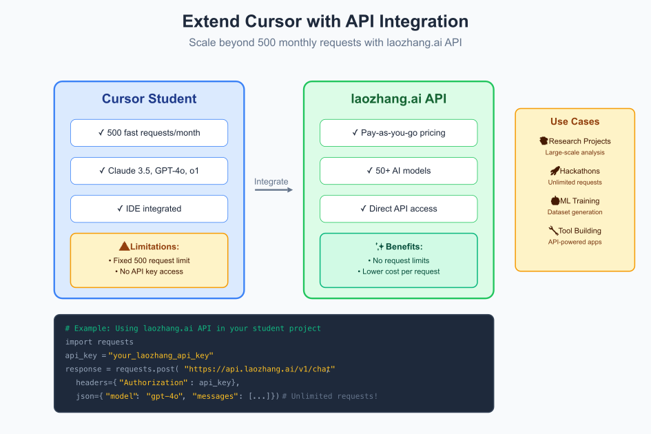Click the ML Training icon
Screen dimensions: 651x434
tap(555, 200)
